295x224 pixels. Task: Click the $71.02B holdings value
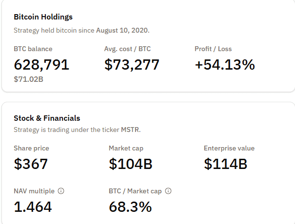pyautogui.click(x=28, y=79)
